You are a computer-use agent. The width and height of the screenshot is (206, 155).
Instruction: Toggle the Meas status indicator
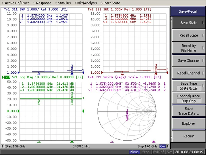pos(134,152)
